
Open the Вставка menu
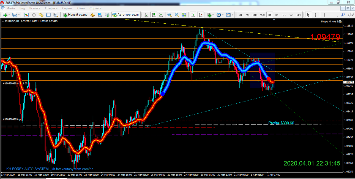35,8
